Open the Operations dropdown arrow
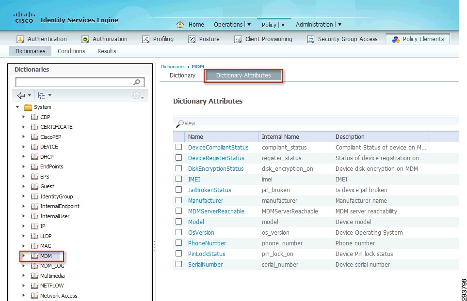The image size is (467, 301). point(249,25)
